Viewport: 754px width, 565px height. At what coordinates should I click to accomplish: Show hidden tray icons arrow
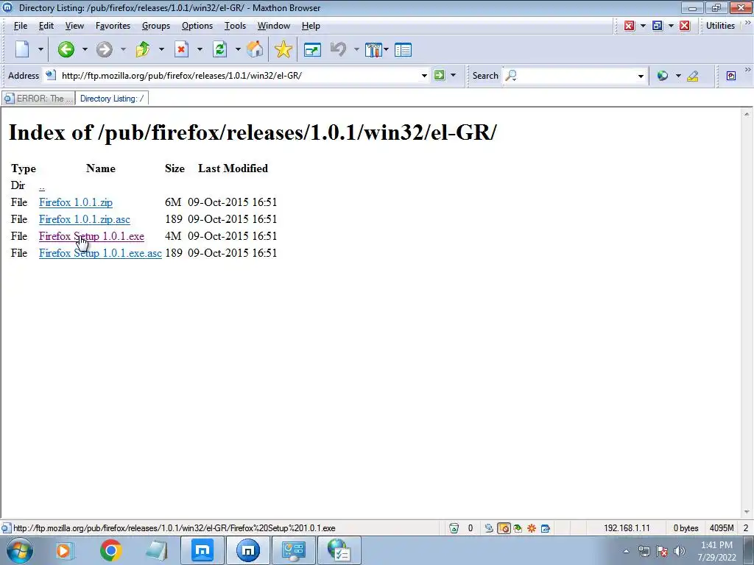(626, 551)
